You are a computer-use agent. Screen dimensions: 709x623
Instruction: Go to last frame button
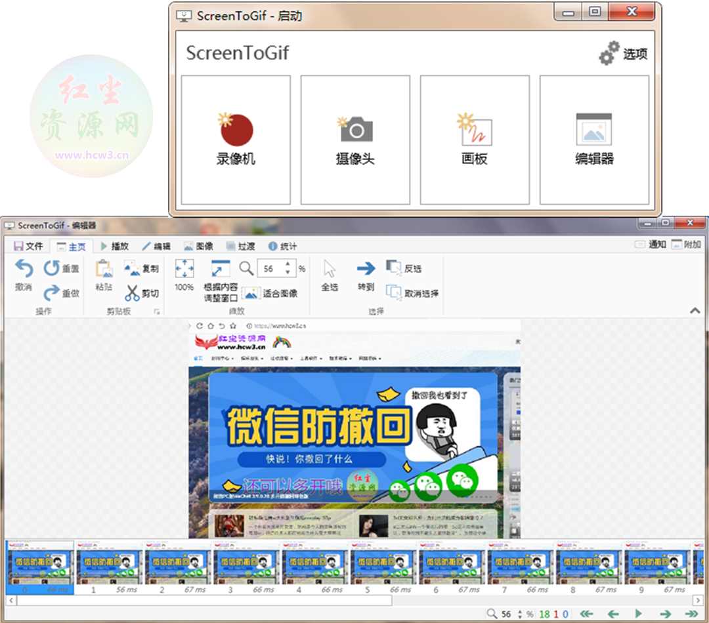click(x=691, y=614)
